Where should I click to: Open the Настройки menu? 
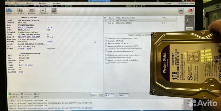pos(56,3)
